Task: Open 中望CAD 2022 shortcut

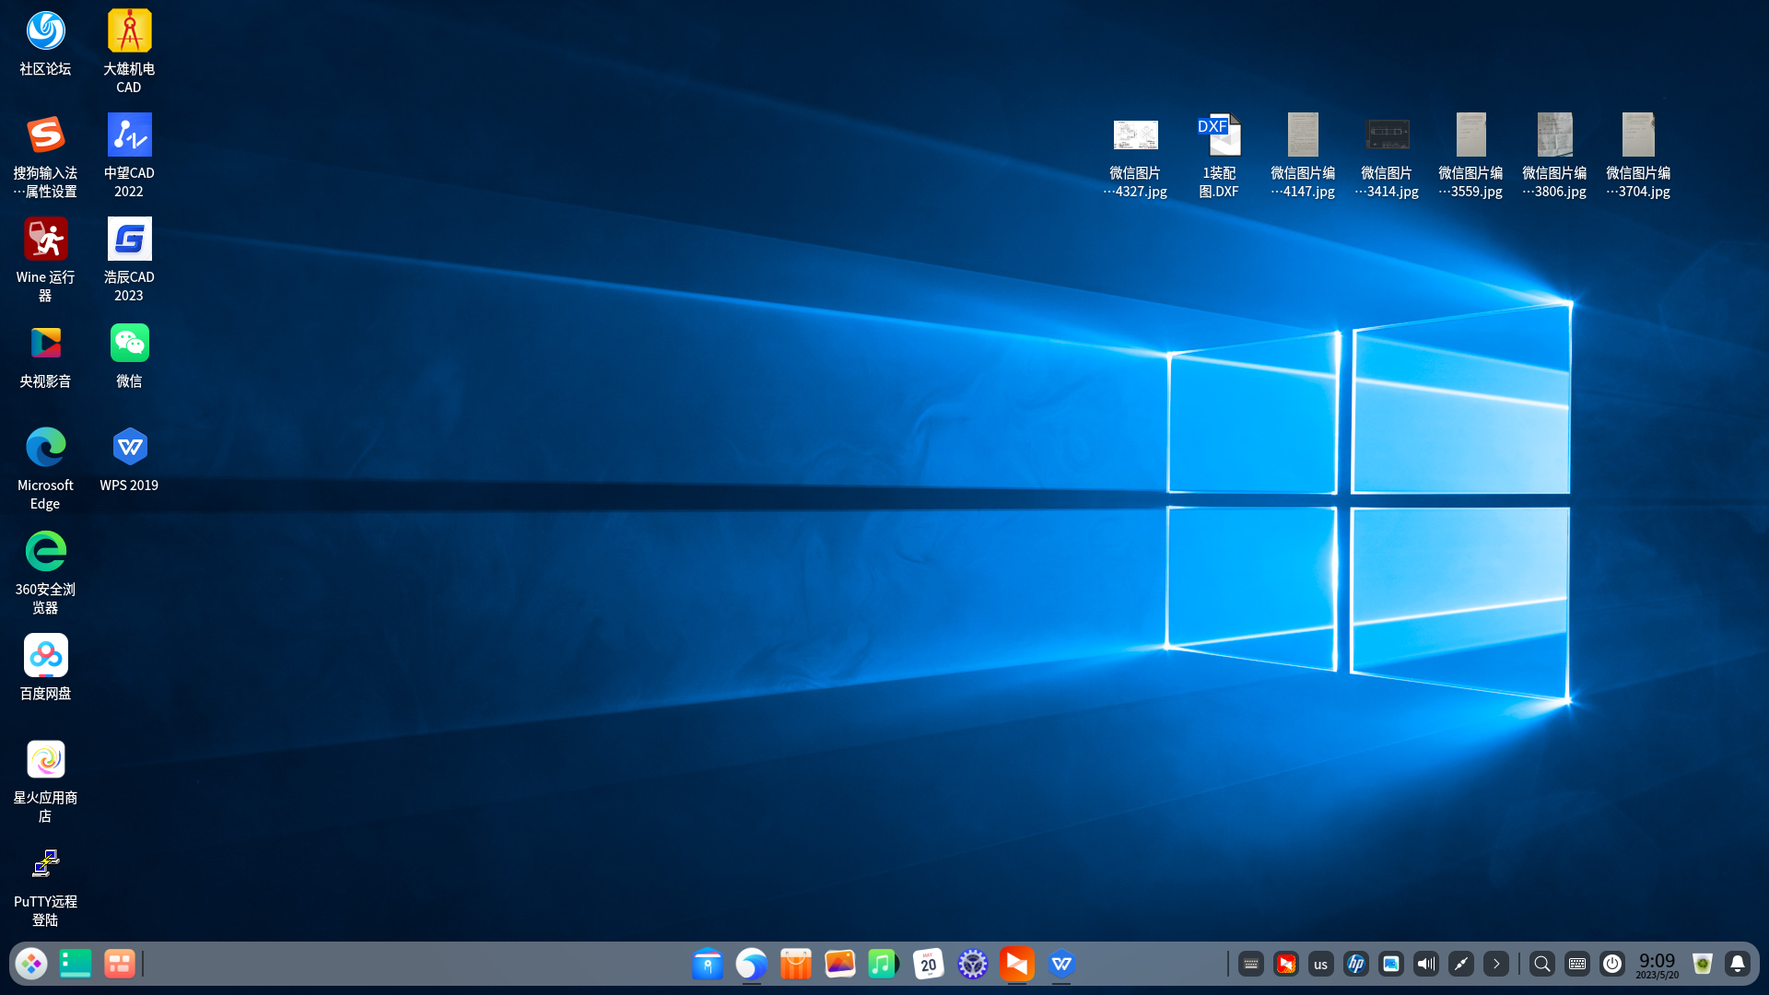Action: [129, 136]
